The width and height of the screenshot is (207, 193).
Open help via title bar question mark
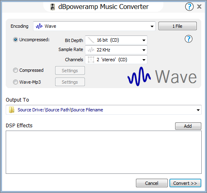[189, 7]
